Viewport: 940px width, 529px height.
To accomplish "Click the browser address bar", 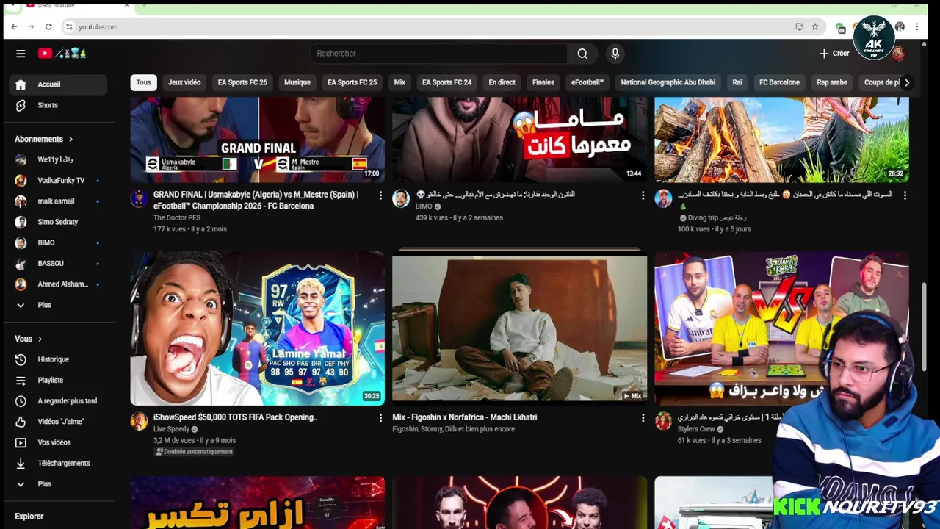I will pos(426,26).
